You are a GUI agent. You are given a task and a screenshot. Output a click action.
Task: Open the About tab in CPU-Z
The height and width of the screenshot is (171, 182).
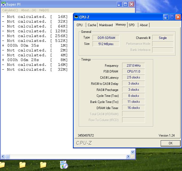click(x=144, y=25)
